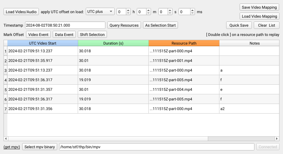Decrease the milliseconds offset value
Image resolution: width=283 pixels, height=154 pixels.
(x=192, y=13)
